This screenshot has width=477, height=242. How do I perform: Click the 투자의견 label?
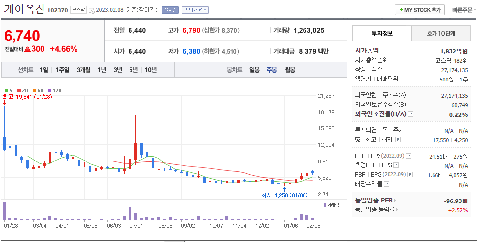tap(365, 130)
